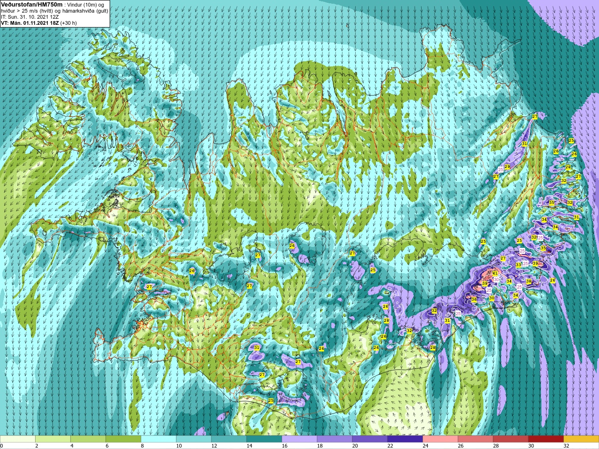Image resolution: width=599 pixels, height=449 pixels.
Task: Click the yellow 41 gust label
Action: point(495,273)
